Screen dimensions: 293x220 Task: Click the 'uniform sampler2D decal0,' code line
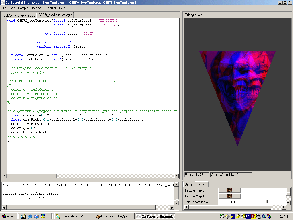62,42
